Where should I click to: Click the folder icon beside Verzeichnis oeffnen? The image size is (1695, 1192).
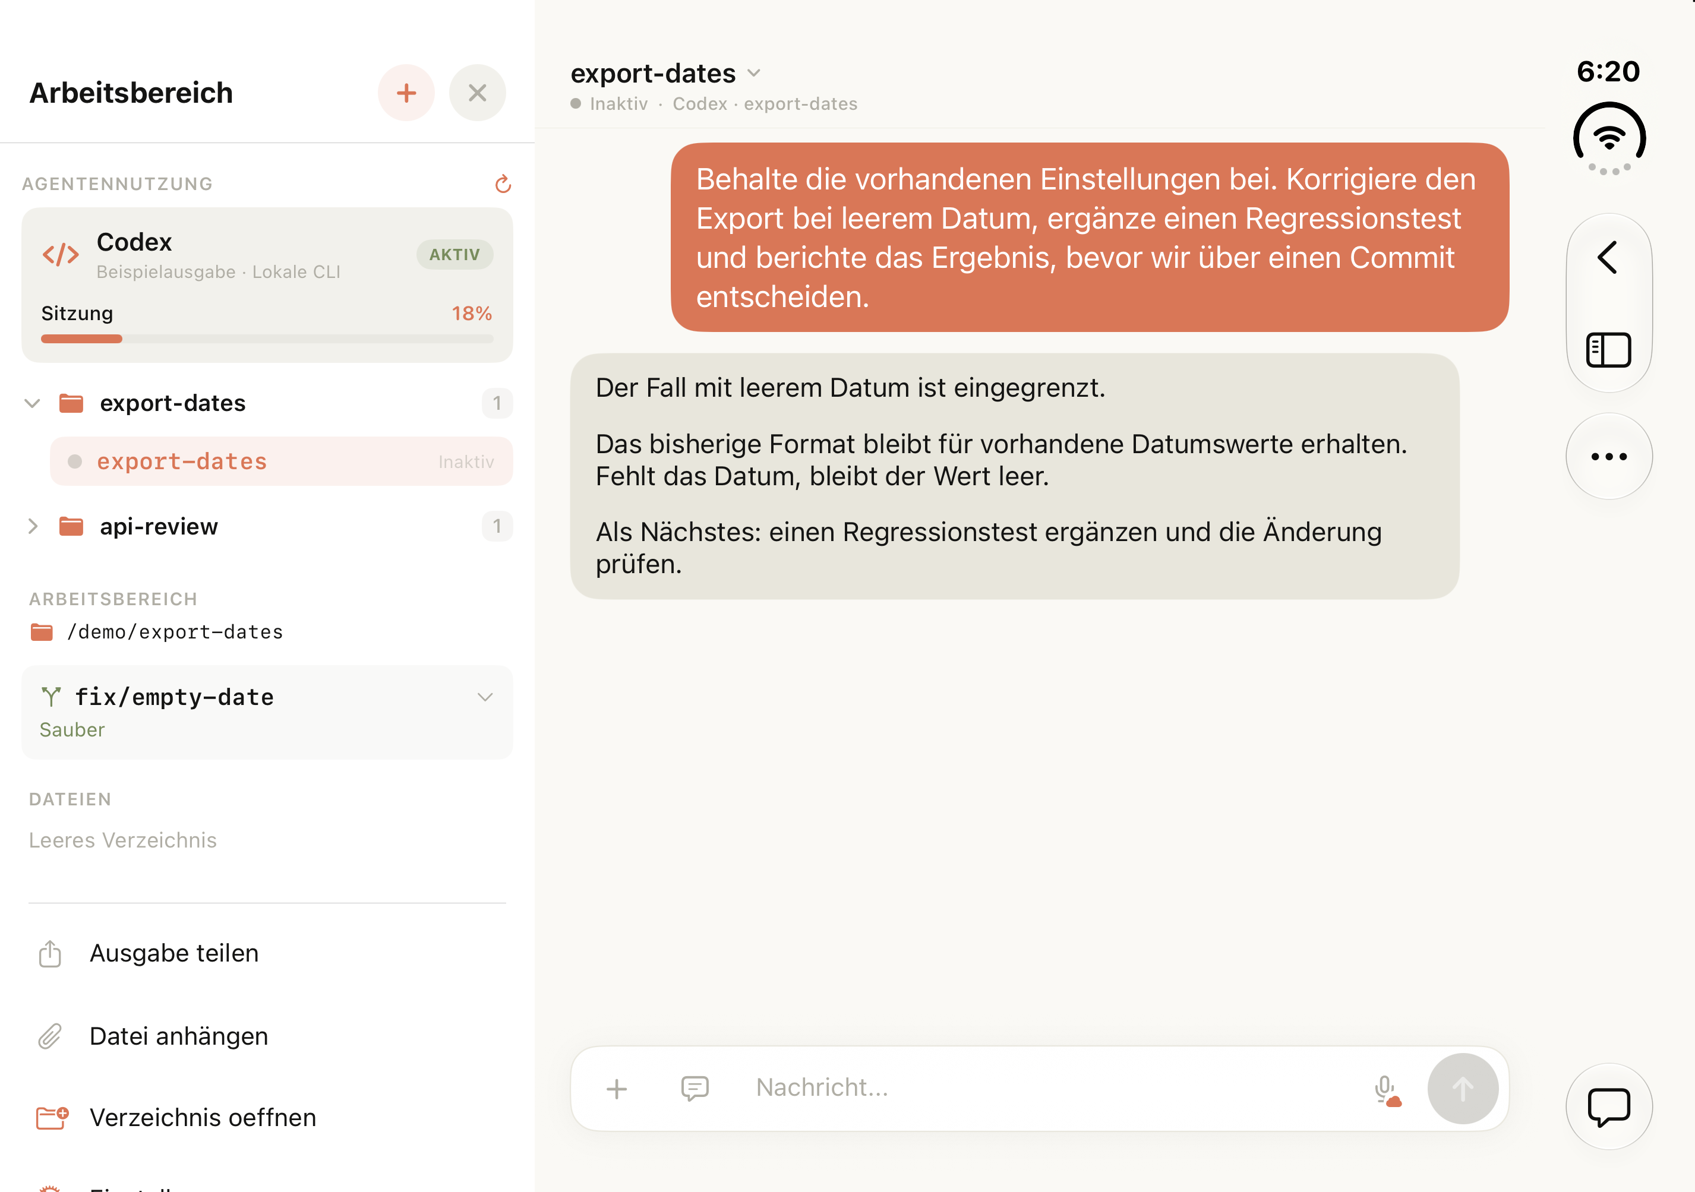click(52, 1117)
